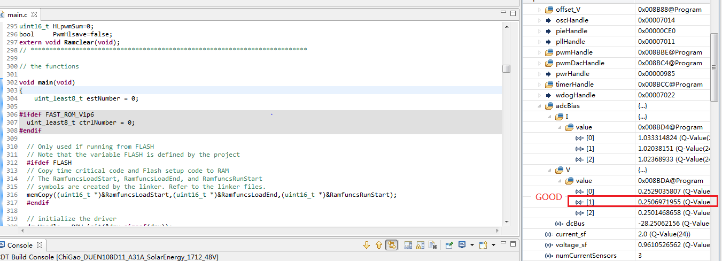Click the copy build log icon
The height and width of the screenshot is (261, 722).
pyautogui.click(x=408, y=245)
